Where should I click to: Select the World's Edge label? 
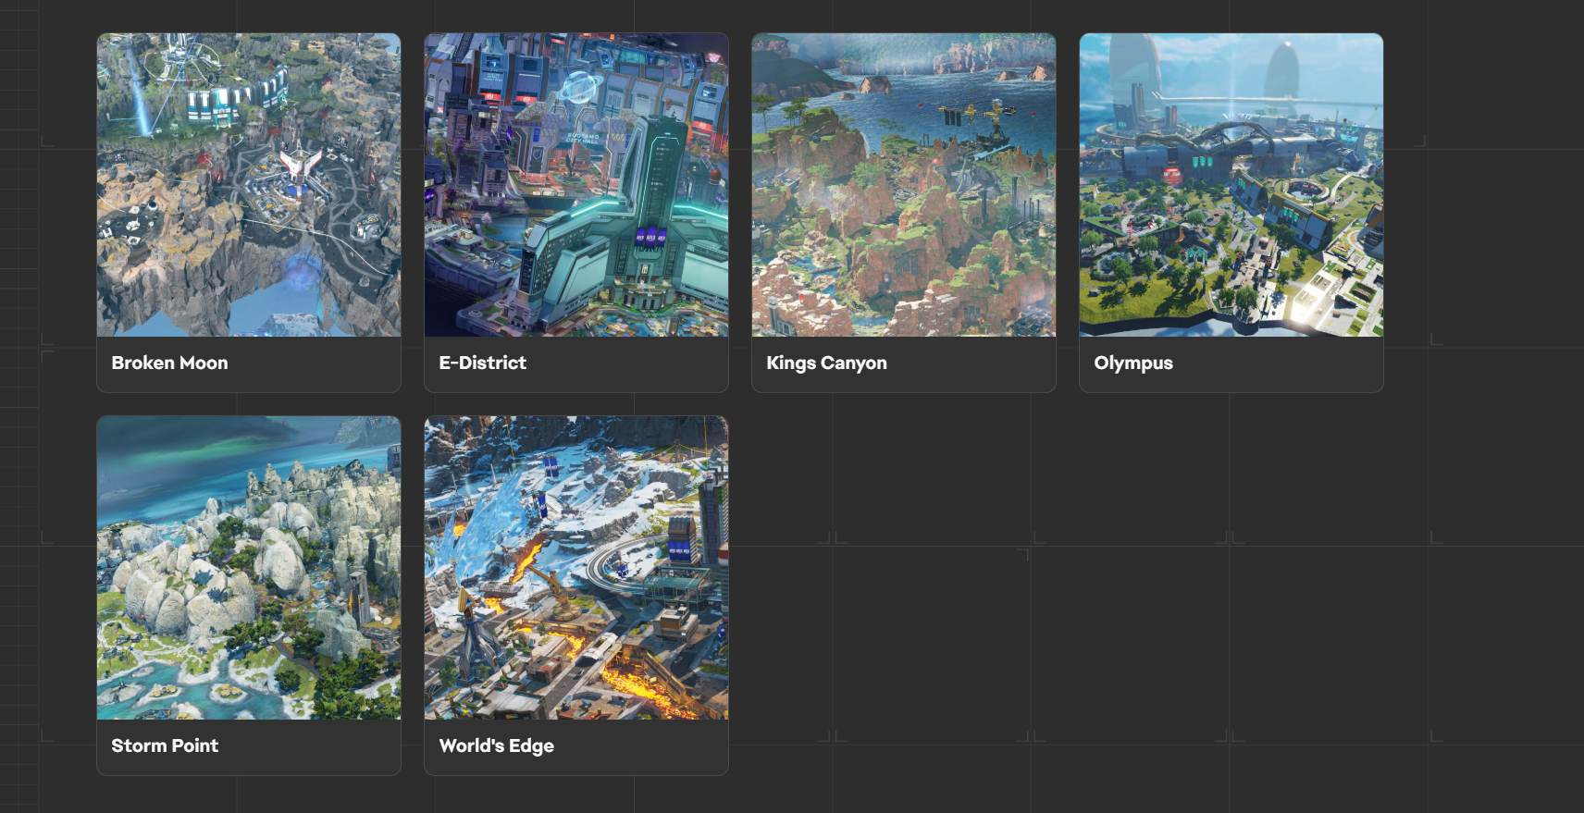[x=496, y=746]
